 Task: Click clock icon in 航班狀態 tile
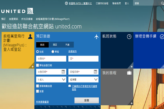tap(129, 37)
